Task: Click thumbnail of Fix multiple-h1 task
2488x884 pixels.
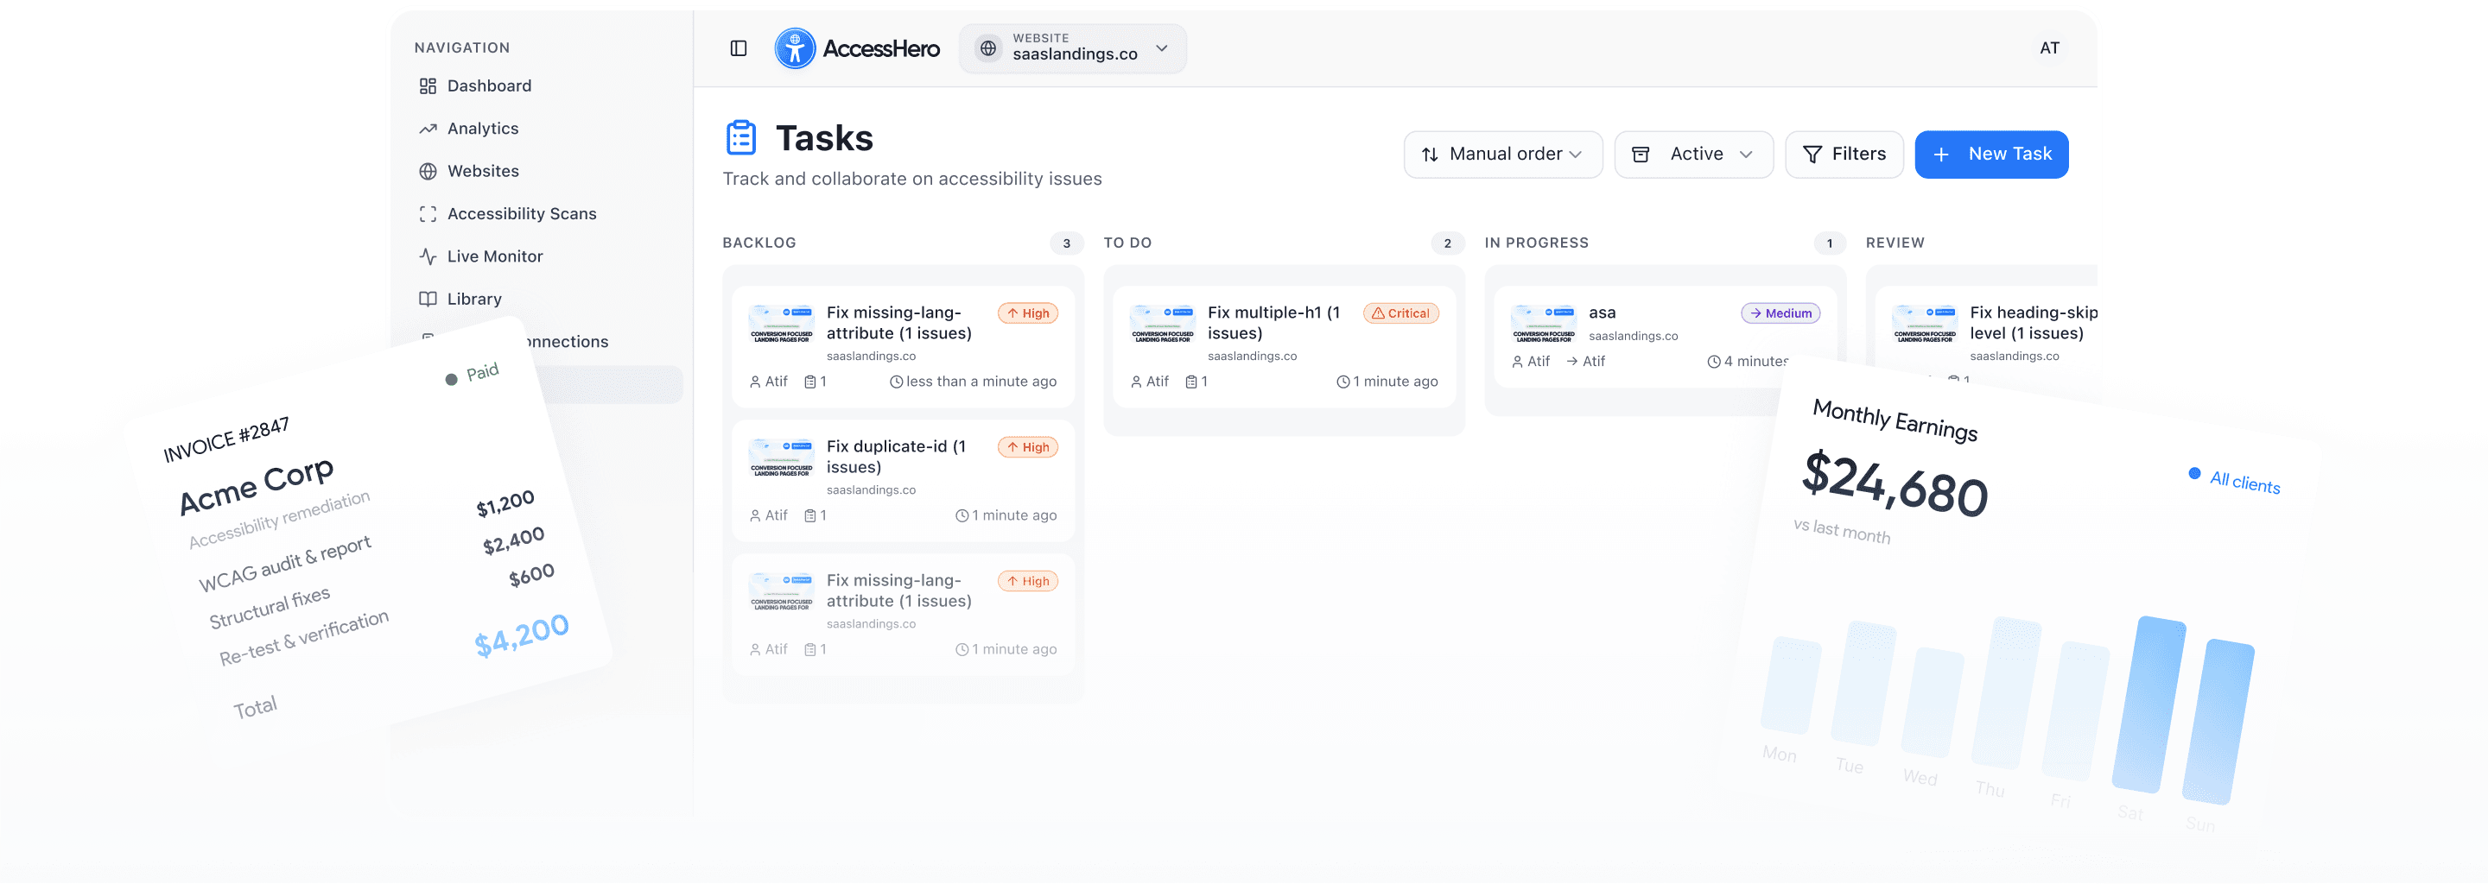Action: (x=1163, y=325)
